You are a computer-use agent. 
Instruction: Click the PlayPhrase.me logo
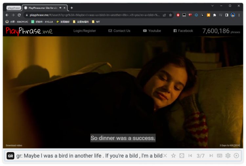pyautogui.click(x=29, y=31)
